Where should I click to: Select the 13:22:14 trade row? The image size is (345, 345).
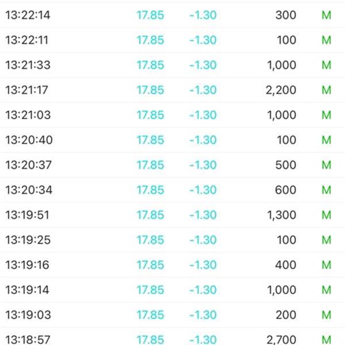[x=172, y=15]
